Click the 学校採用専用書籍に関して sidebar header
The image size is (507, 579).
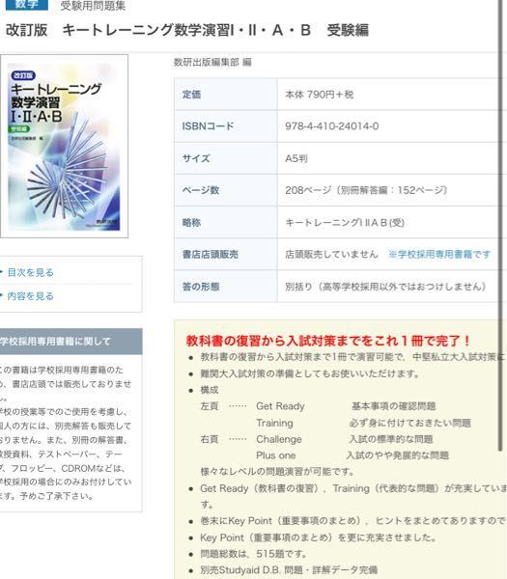(70, 342)
